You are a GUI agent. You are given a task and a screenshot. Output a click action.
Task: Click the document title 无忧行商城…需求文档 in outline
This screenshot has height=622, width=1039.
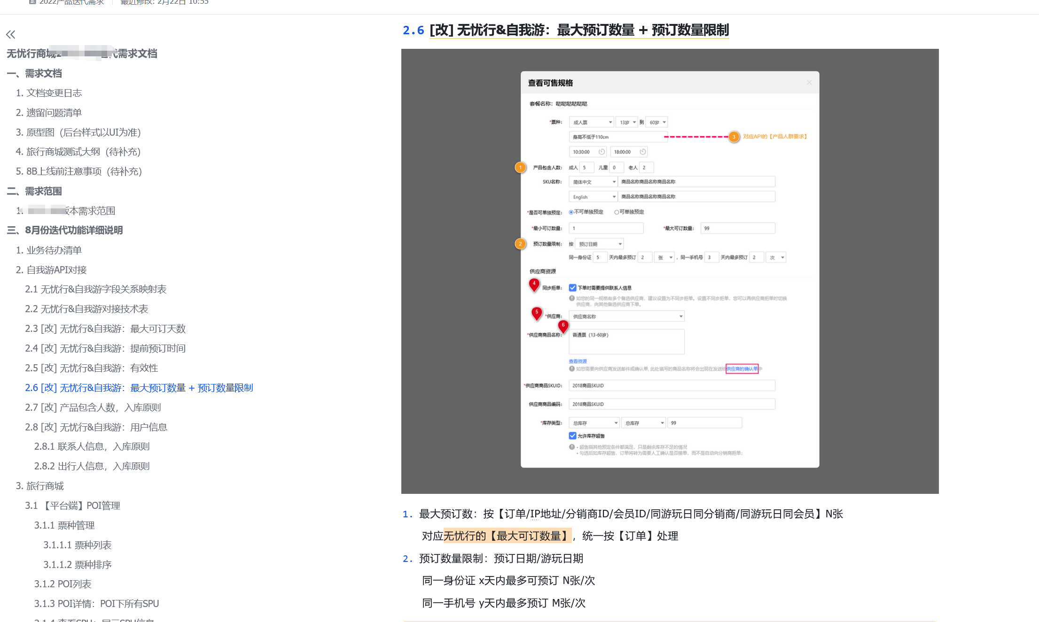82,54
